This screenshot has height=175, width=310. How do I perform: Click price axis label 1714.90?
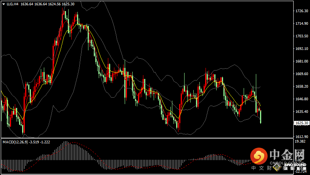coord(302,24)
